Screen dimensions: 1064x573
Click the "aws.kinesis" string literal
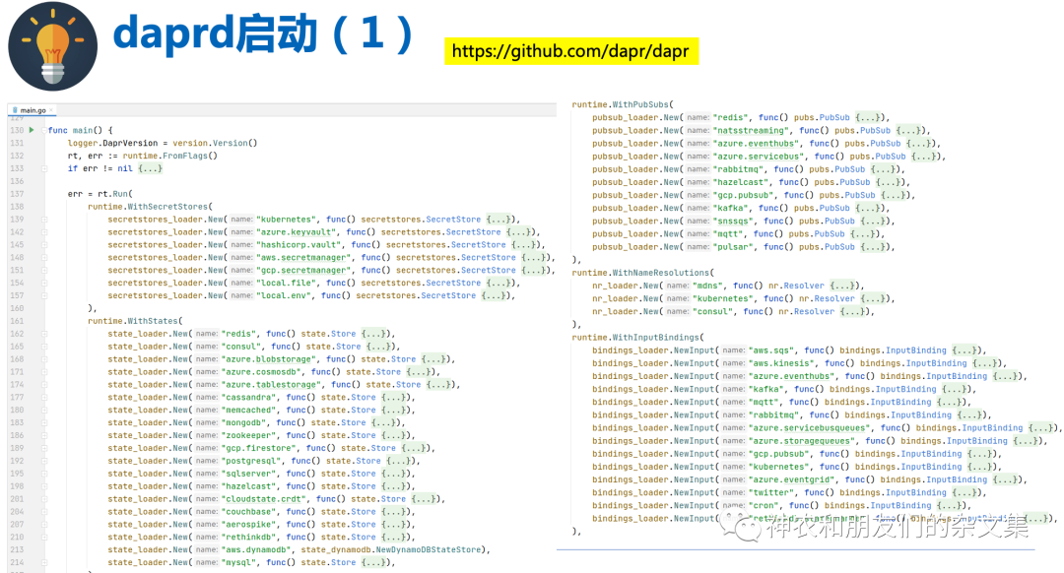(782, 363)
